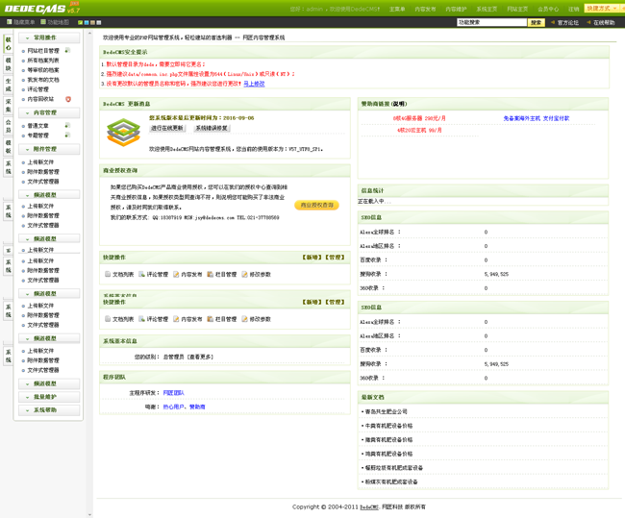625x518 pixels.
Task: Open 所有档案列表 in the sidebar
Action: click(x=43, y=61)
